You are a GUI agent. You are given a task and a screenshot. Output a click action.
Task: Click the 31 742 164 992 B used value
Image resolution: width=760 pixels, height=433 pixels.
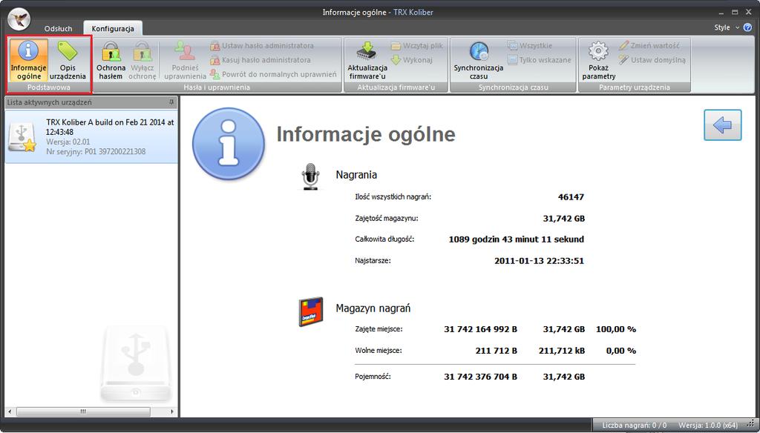tap(480, 329)
